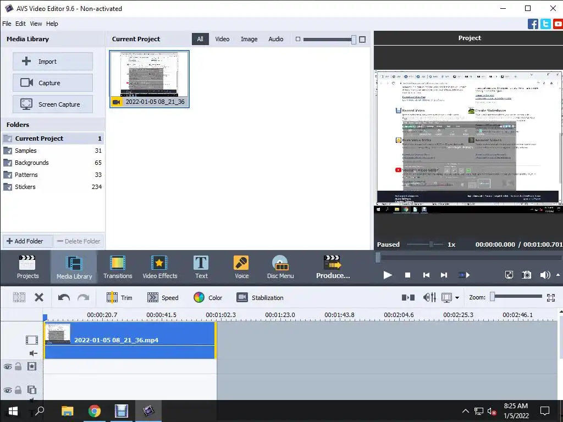
Task: Filter media by Audio
Action: click(x=276, y=39)
